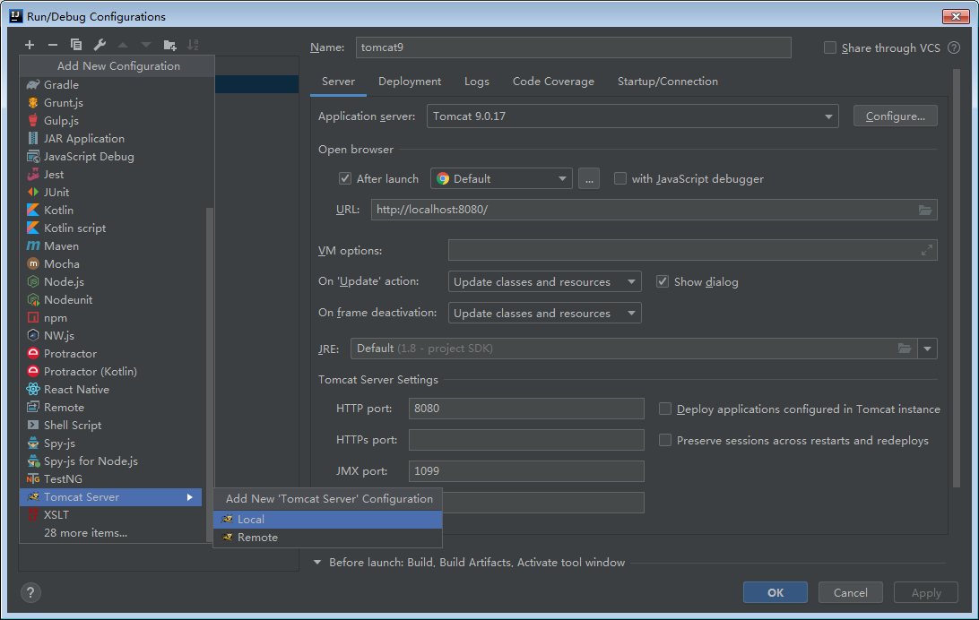Select the npm configuration type
This screenshot has height=620, width=979.
point(111,318)
